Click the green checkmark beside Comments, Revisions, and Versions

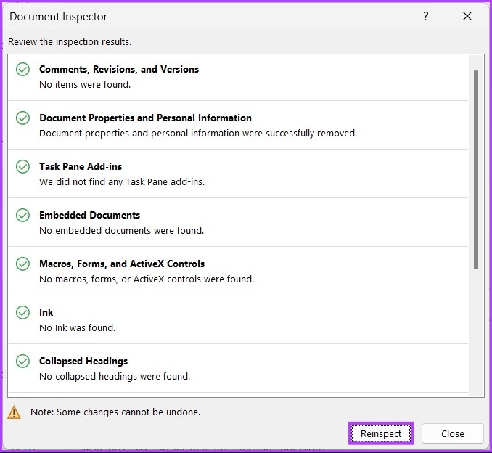click(x=23, y=69)
